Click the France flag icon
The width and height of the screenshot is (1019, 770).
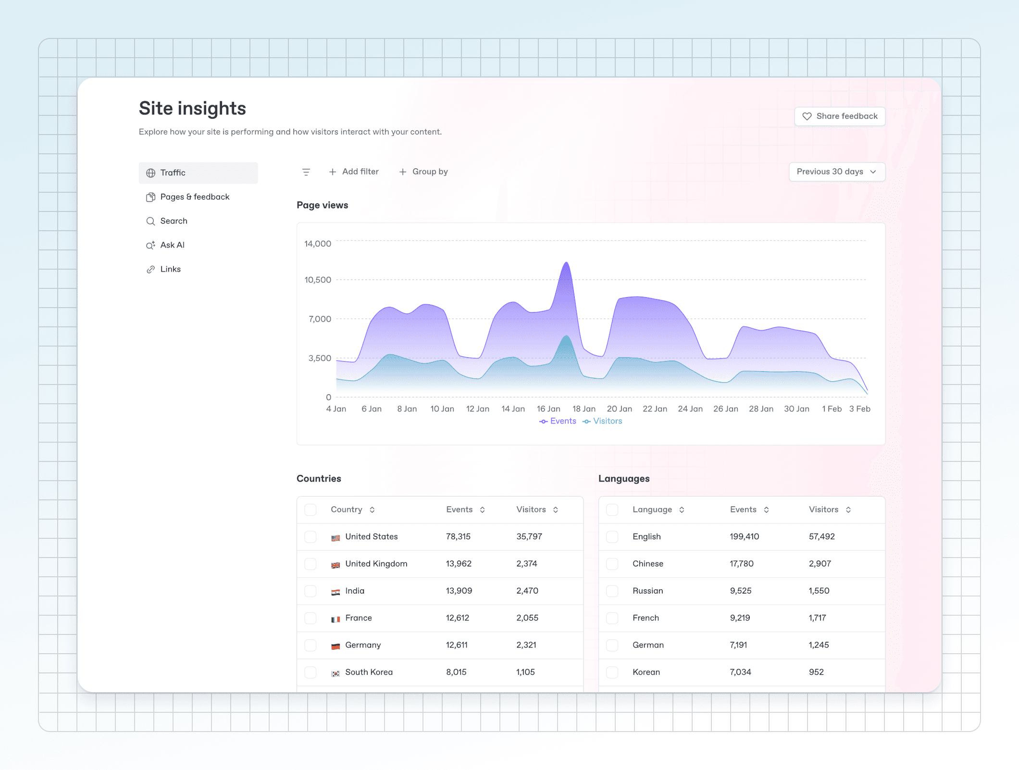click(336, 619)
